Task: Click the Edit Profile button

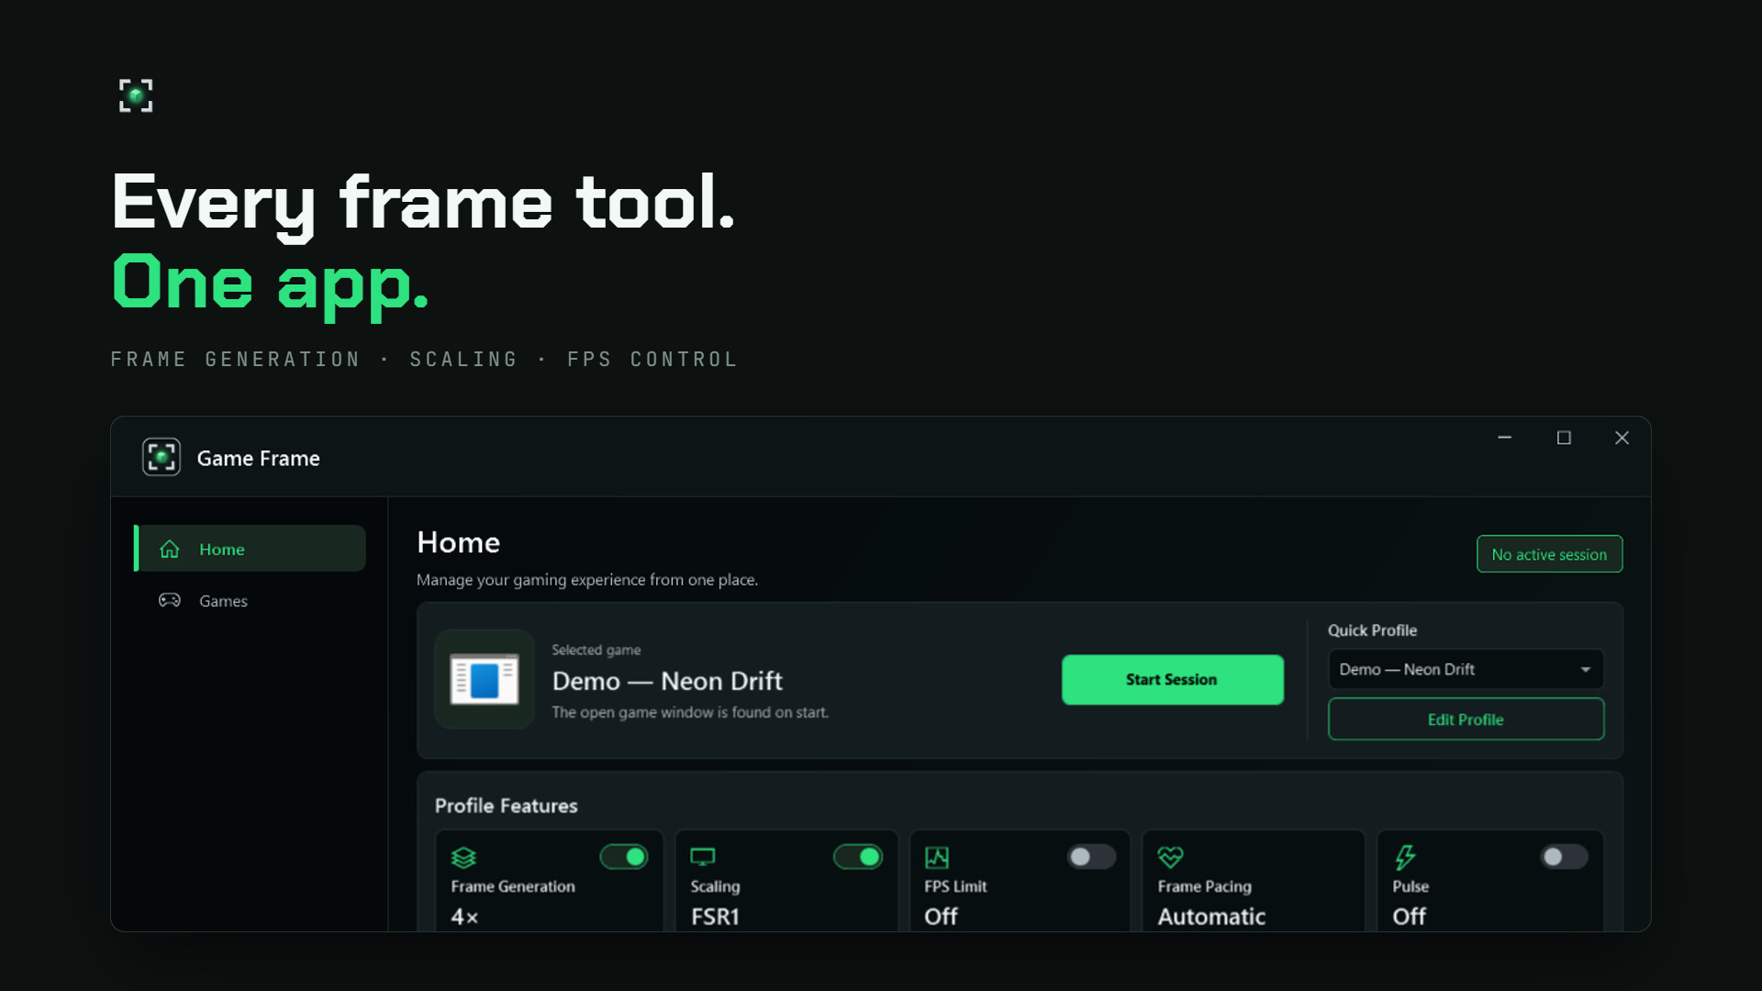Action: pos(1466,719)
